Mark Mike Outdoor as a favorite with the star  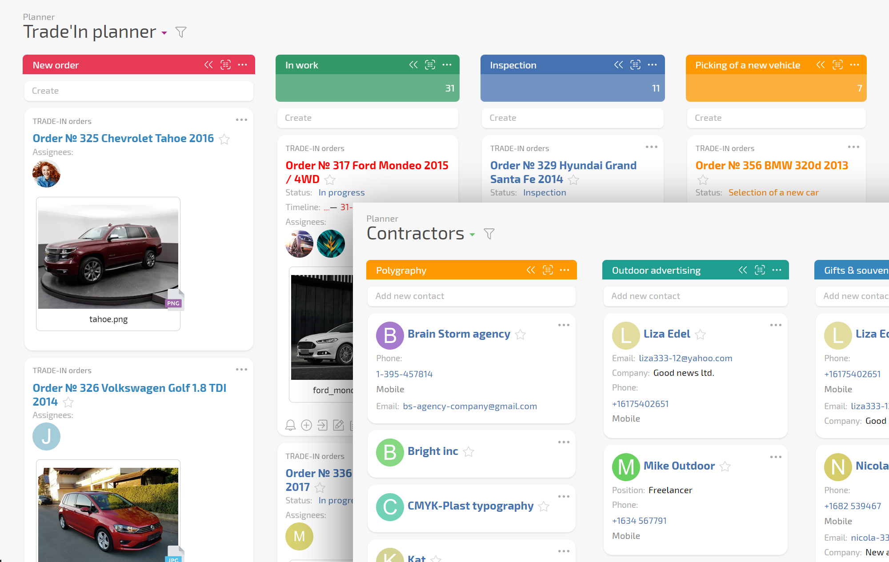click(x=725, y=466)
